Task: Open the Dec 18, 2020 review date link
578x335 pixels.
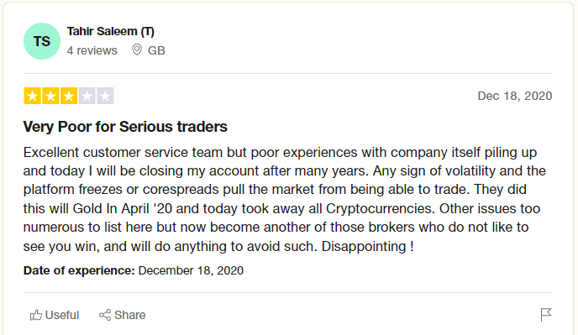Action: 515,96
